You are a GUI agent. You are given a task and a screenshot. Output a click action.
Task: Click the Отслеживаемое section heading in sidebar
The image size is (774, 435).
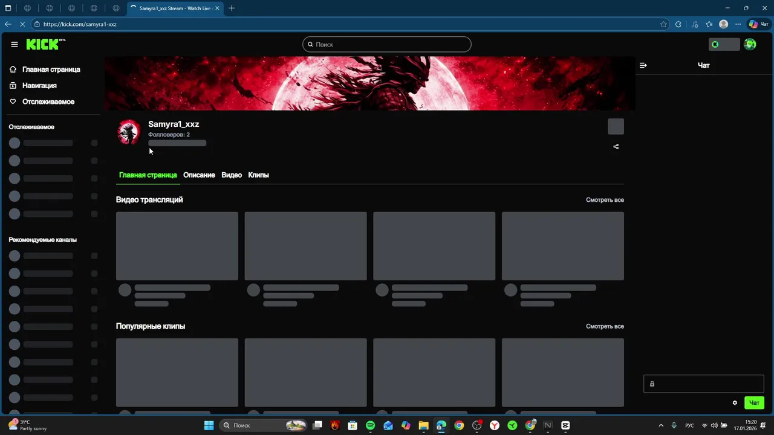[x=31, y=127]
